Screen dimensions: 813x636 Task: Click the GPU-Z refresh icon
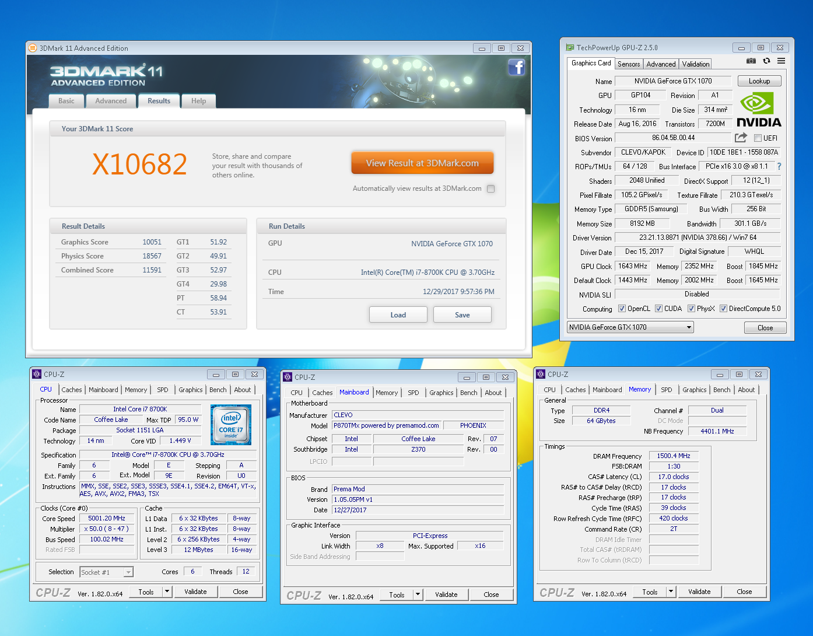(766, 61)
